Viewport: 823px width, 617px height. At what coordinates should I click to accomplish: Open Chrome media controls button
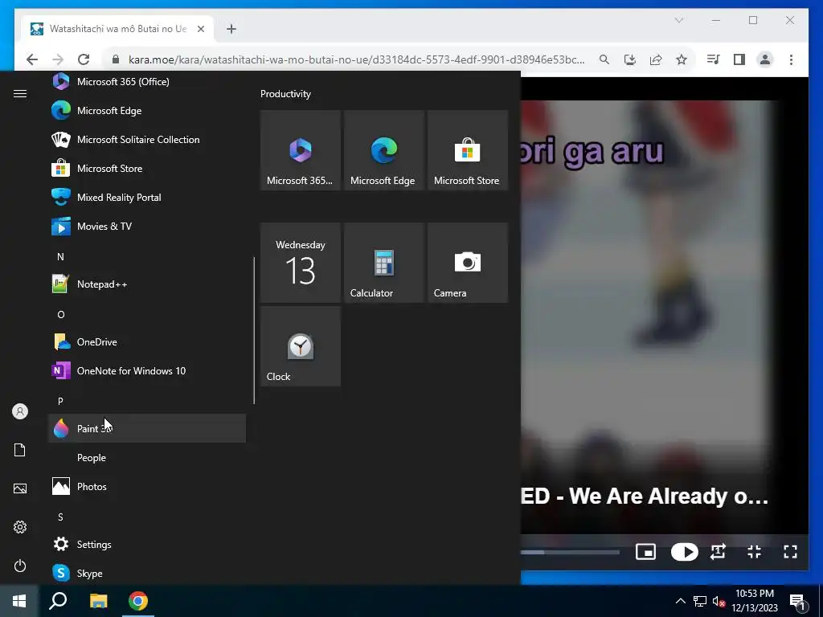[714, 59]
